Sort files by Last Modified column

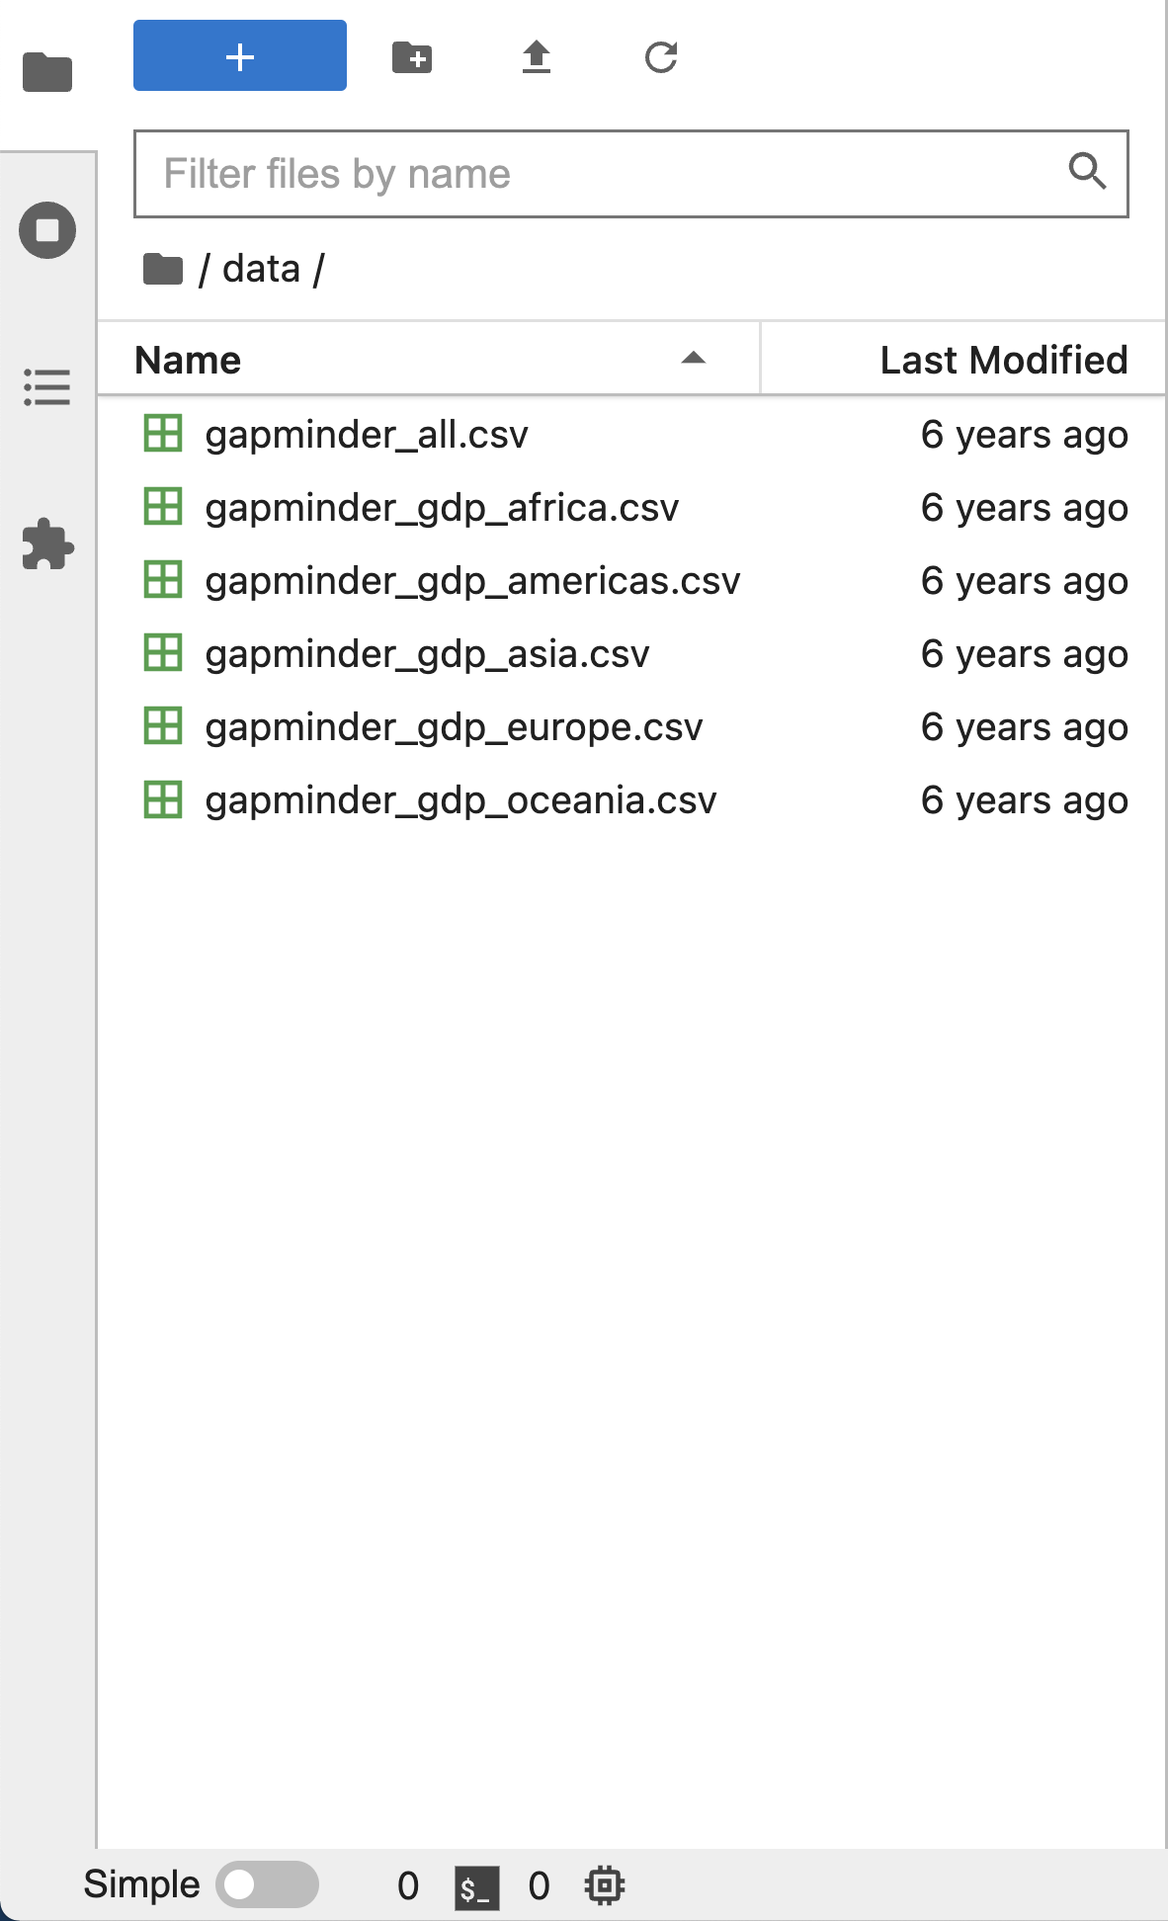1003,360
